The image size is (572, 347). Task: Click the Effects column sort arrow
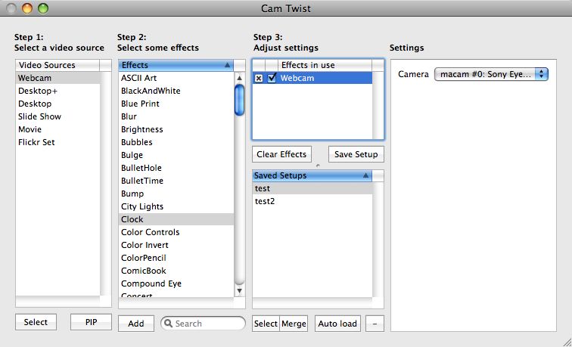tap(228, 65)
